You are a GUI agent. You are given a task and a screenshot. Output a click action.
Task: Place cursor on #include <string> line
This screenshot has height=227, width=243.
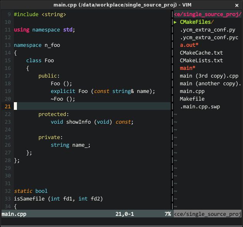coord(40,14)
